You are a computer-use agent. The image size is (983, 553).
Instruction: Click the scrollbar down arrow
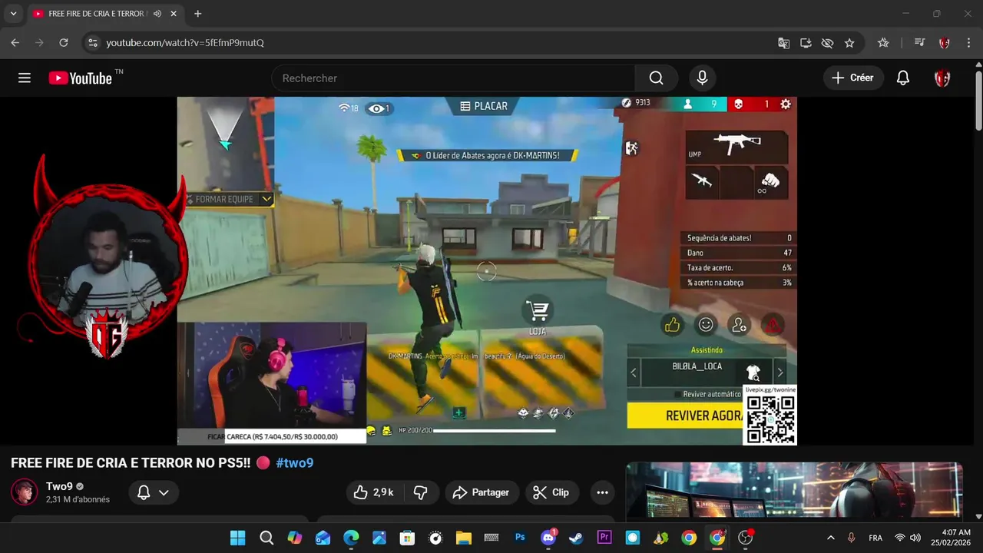tap(978, 517)
